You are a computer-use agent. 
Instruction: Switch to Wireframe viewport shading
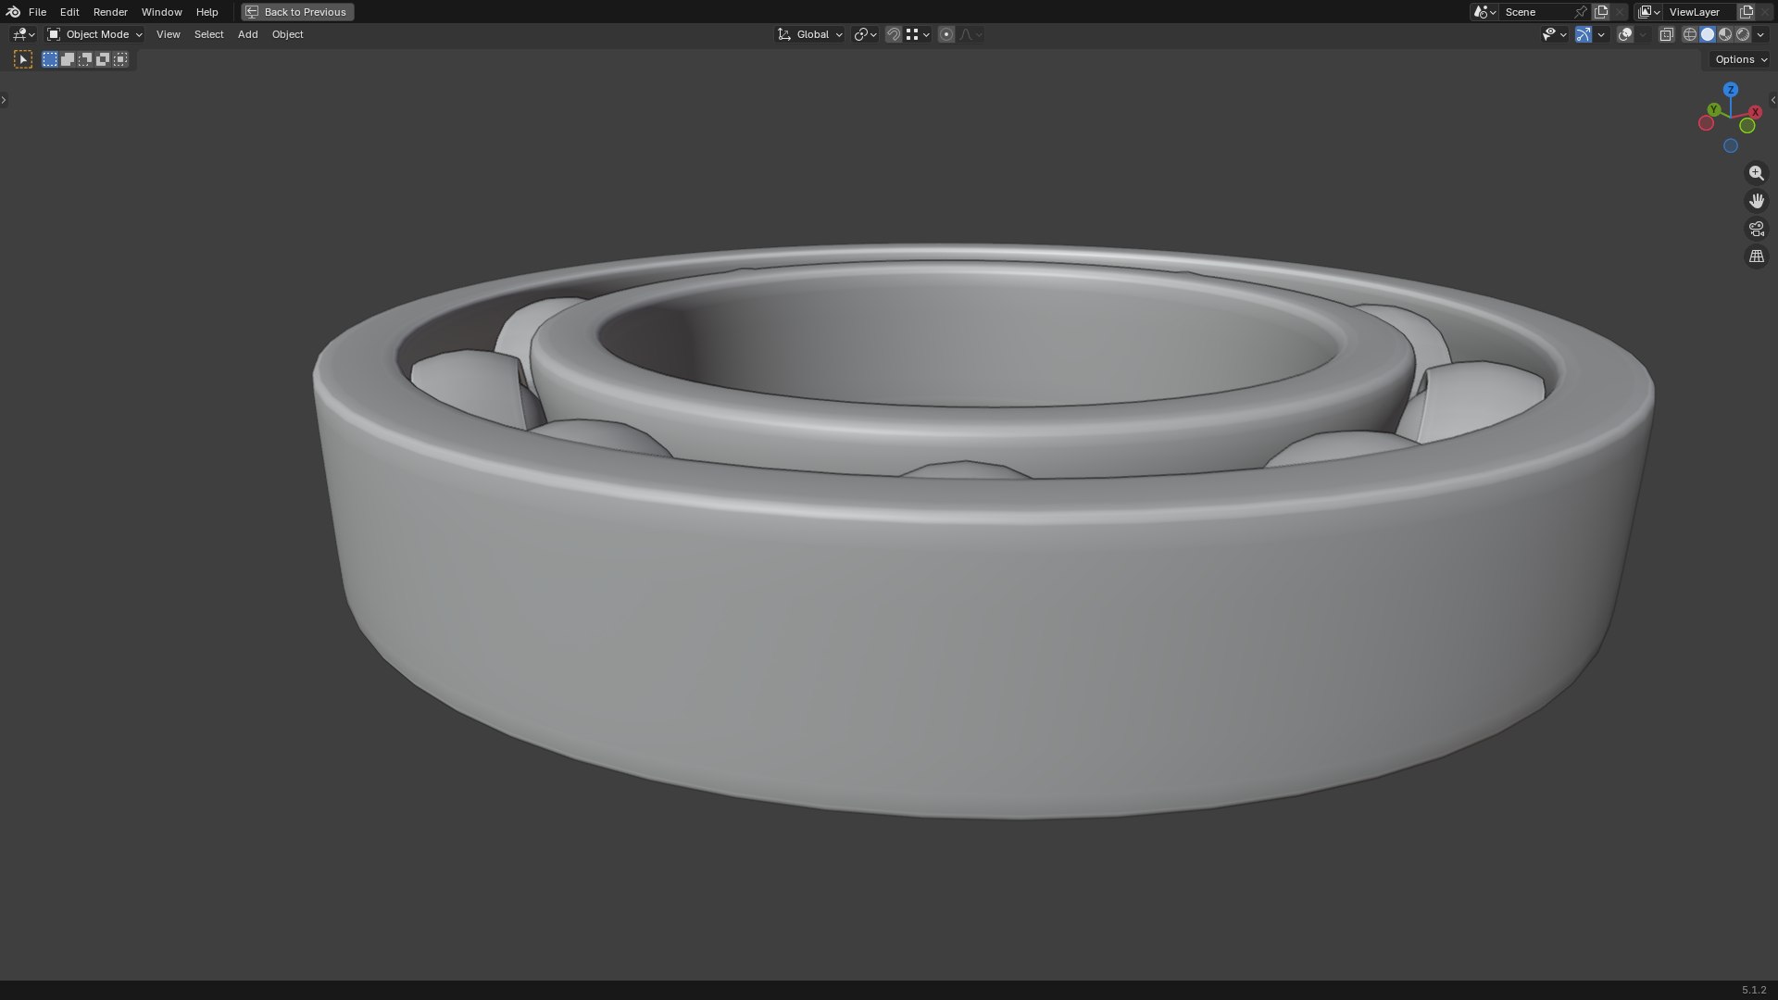pyautogui.click(x=1689, y=34)
